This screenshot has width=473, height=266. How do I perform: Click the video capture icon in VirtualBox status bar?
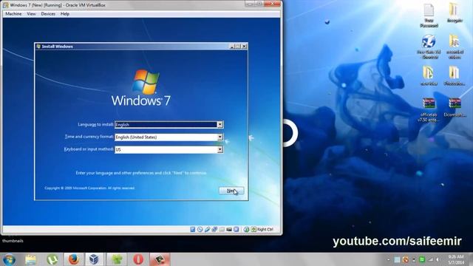coord(229,230)
